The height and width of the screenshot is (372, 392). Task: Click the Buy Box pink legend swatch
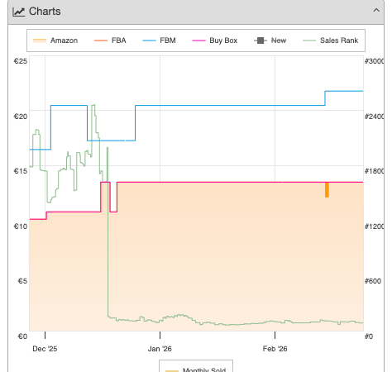tap(198, 41)
